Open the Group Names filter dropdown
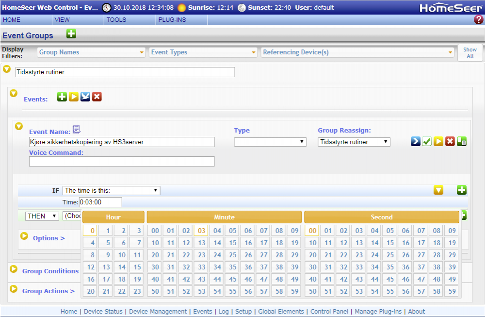 click(92, 52)
